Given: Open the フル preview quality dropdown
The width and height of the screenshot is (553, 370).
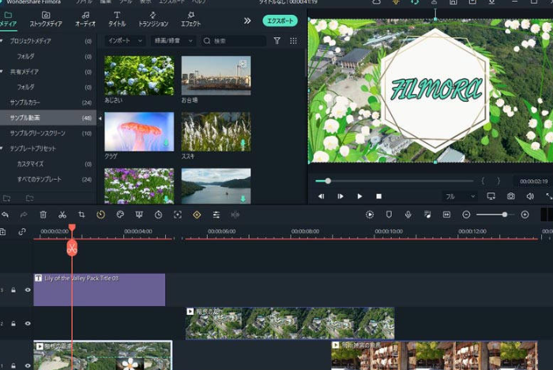Looking at the screenshot, I should point(460,196).
